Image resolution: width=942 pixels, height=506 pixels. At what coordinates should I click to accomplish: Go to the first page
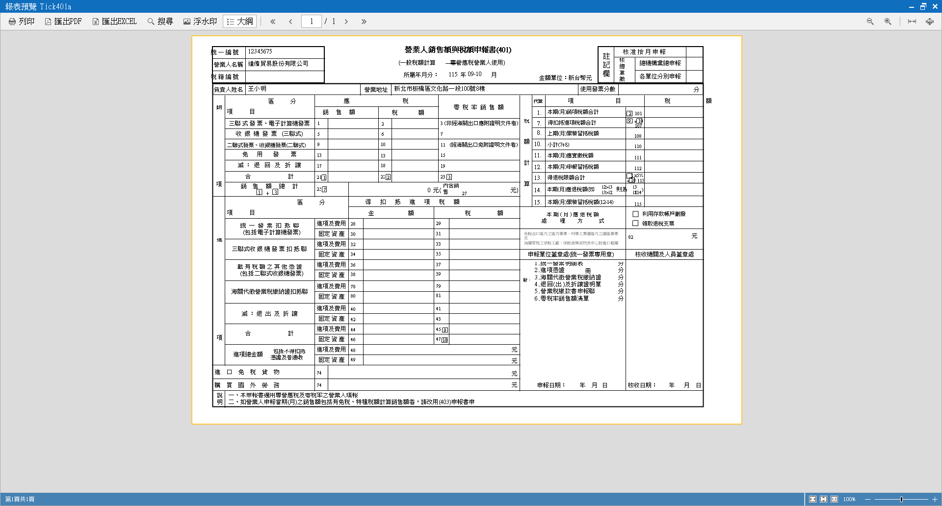point(273,22)
